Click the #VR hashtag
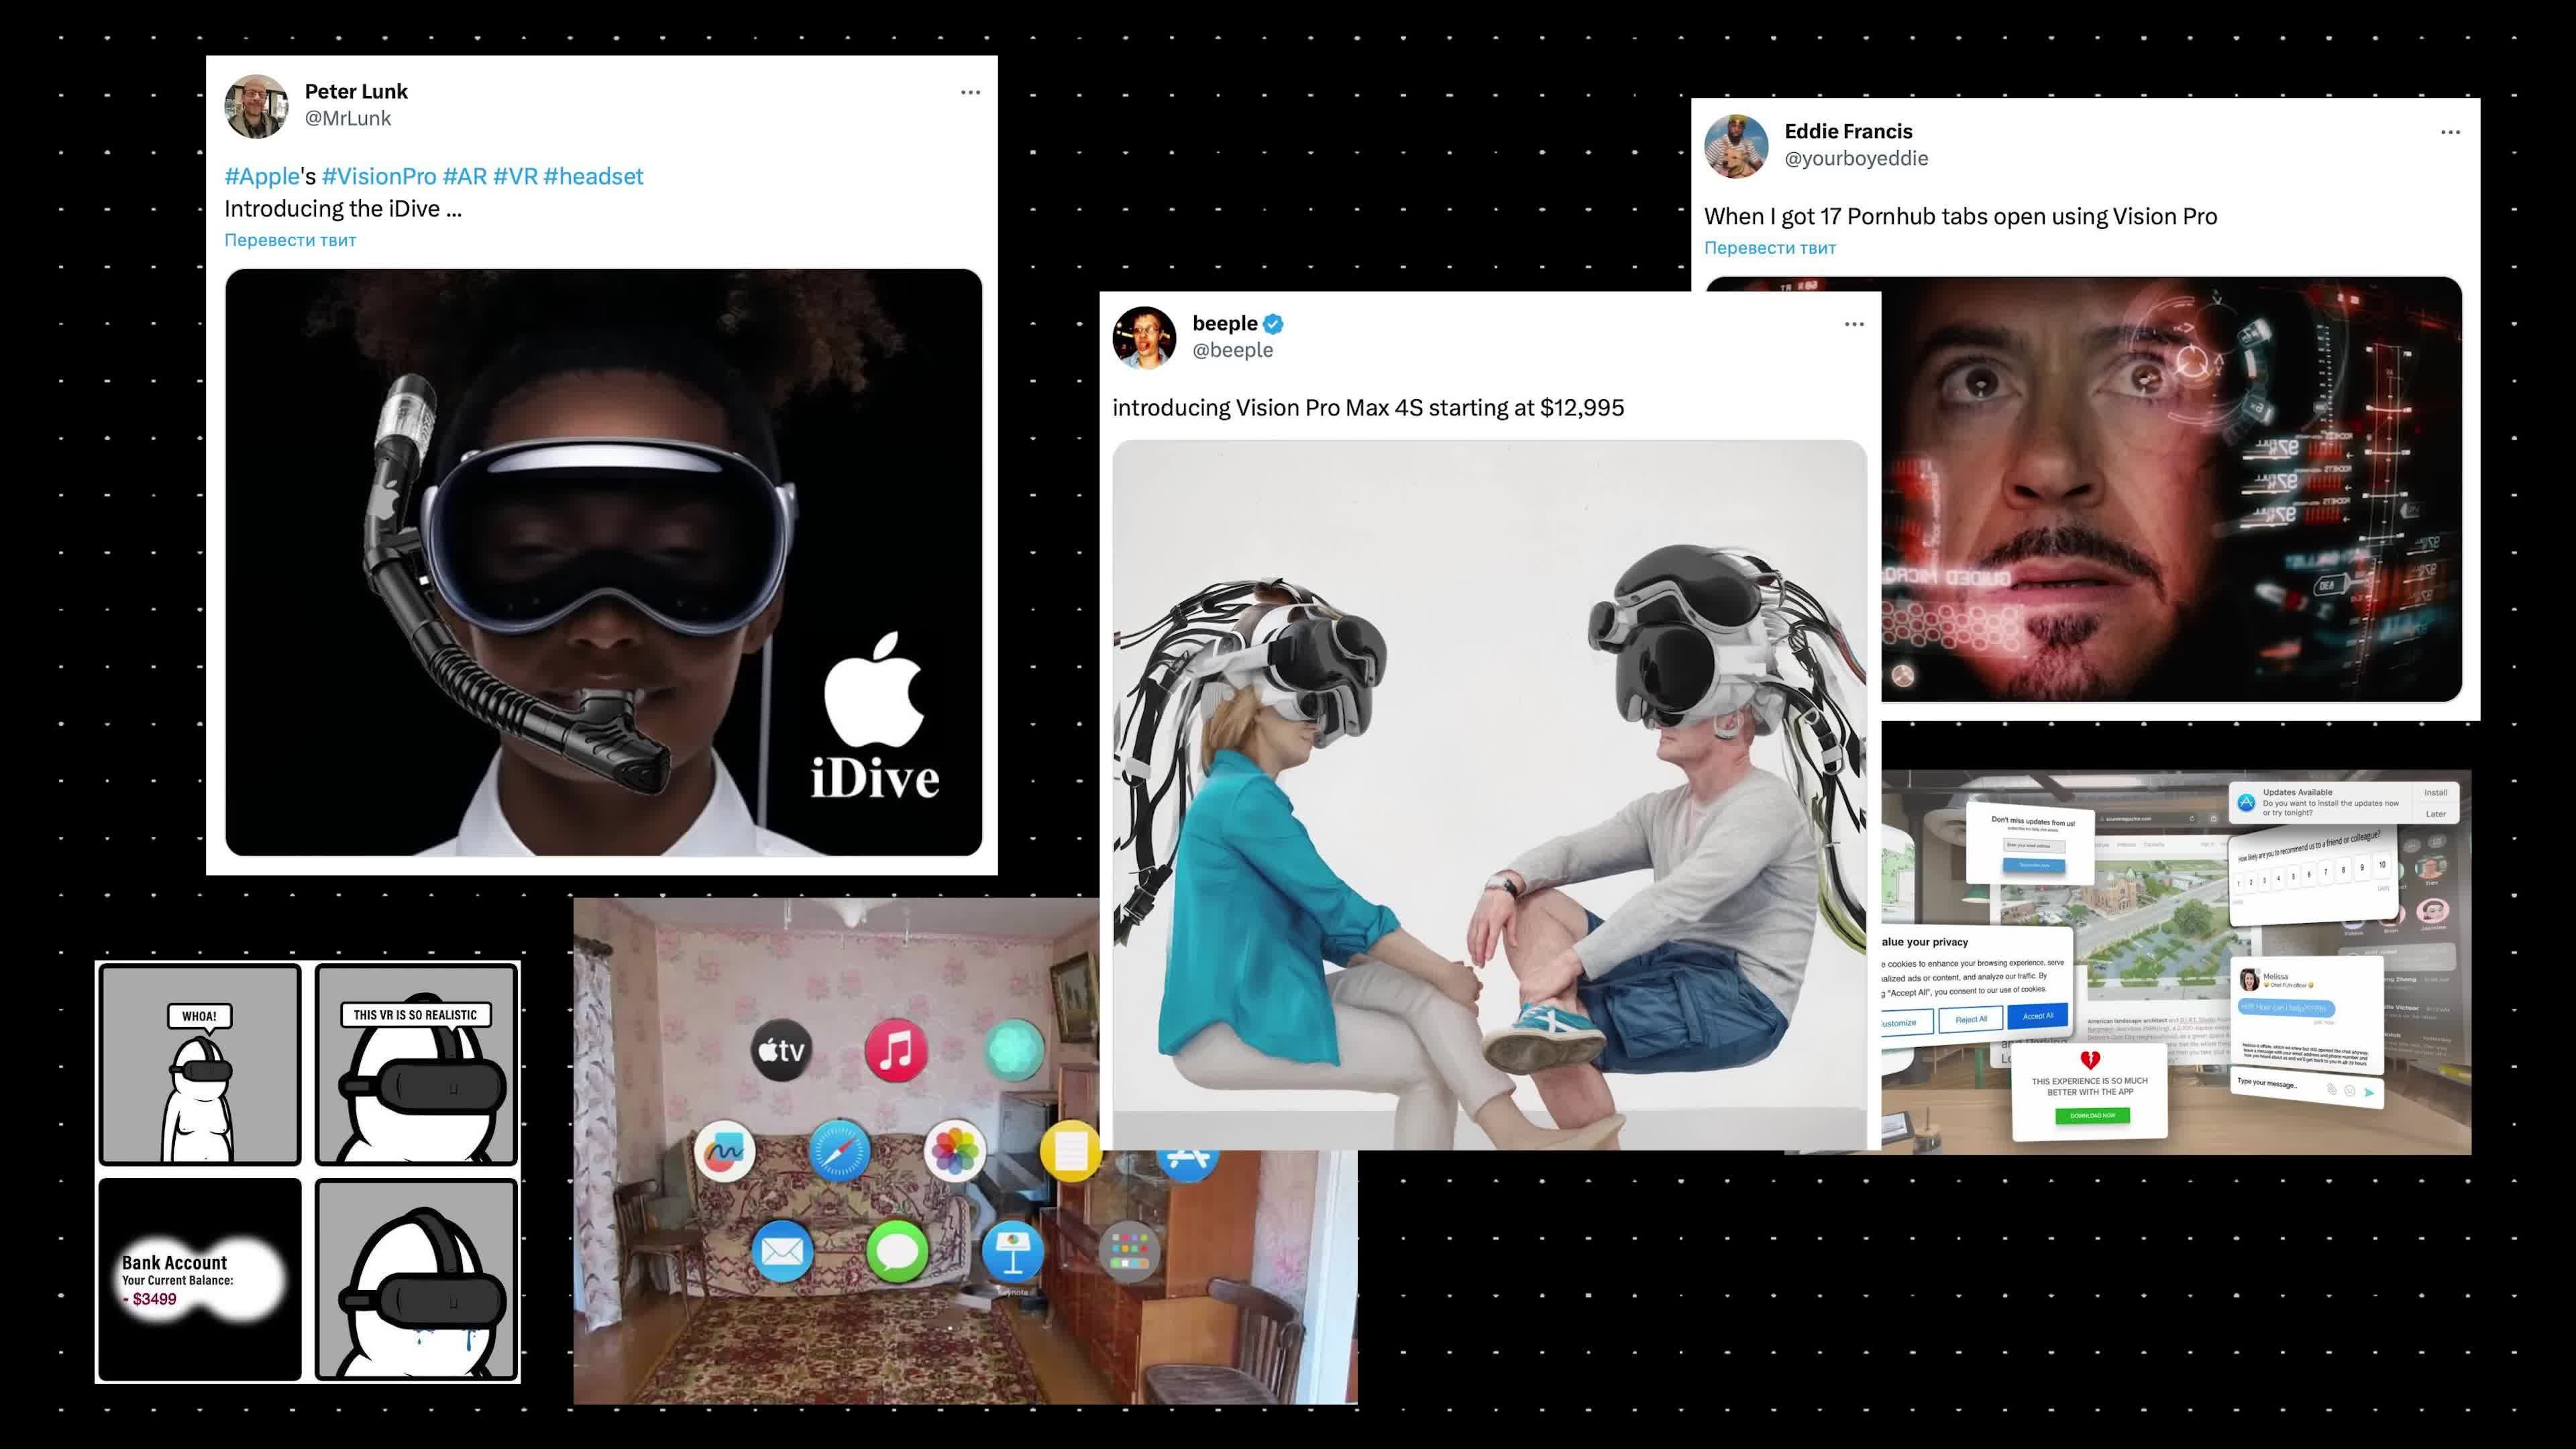The height and width of the screenshot is (1449, 2576). [x=515, y=176]
